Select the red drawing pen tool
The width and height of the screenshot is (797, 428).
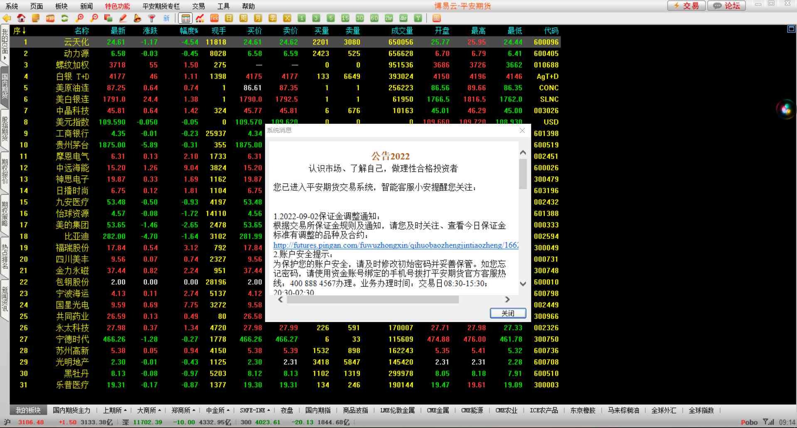(x=123, y=18)
